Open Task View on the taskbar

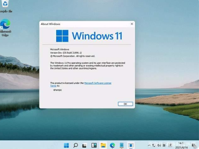(84, 145)
